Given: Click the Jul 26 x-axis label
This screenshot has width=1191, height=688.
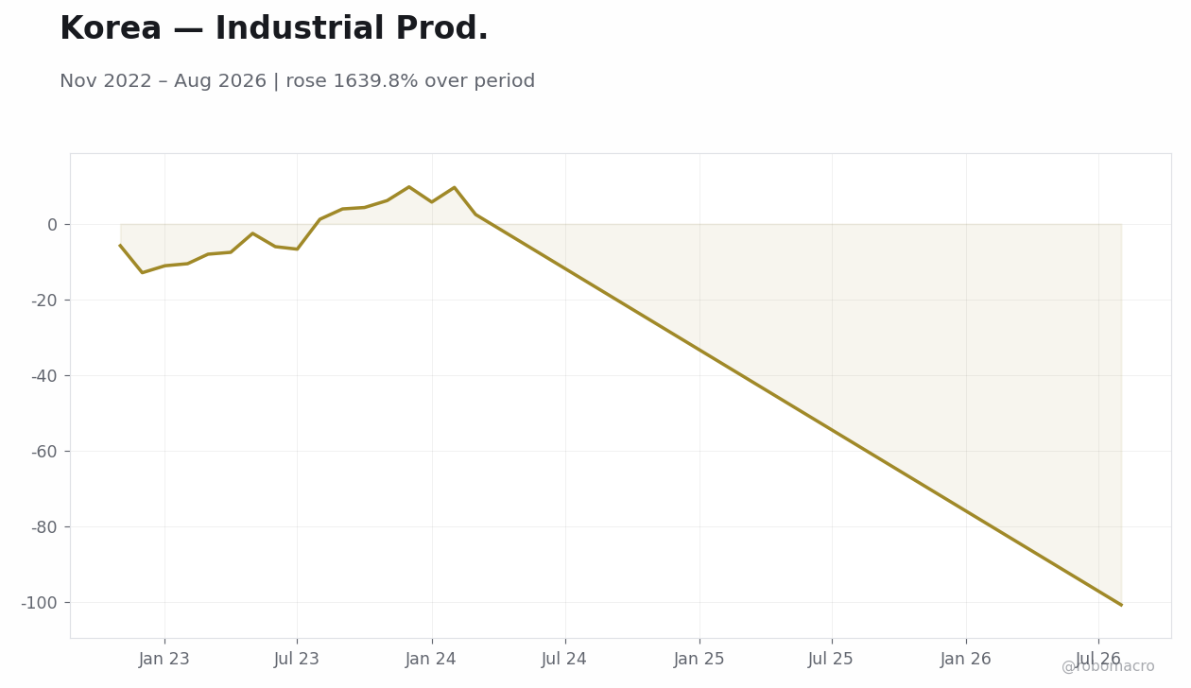Looking at the screenshot, I should click(x=1098, y=660).
